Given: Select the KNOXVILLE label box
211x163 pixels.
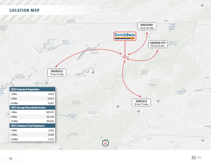Looking at the screenshot, I should (x=57, y=73).
